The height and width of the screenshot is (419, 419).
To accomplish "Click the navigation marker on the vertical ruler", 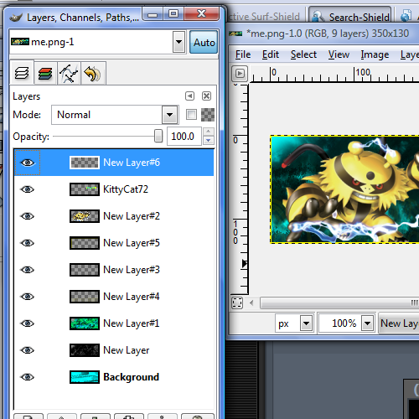I will (245, 263).
